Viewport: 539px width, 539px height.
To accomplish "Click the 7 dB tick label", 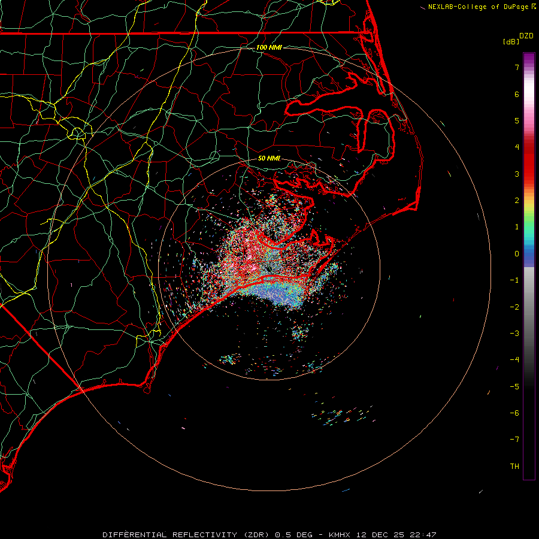I will pos(516,68).
